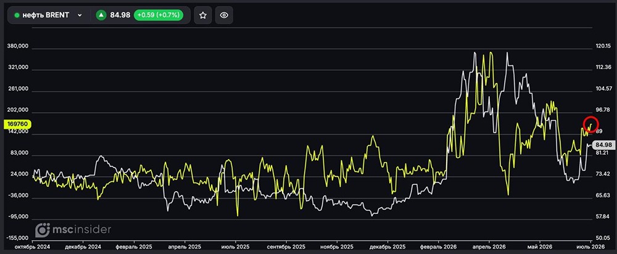Click the 380,000 left axis value
The height and width of the screenshot is (254, 617).
point(18,46)
